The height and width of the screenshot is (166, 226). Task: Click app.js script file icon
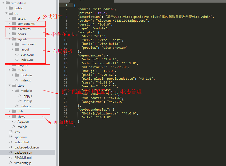pos(20,96)
